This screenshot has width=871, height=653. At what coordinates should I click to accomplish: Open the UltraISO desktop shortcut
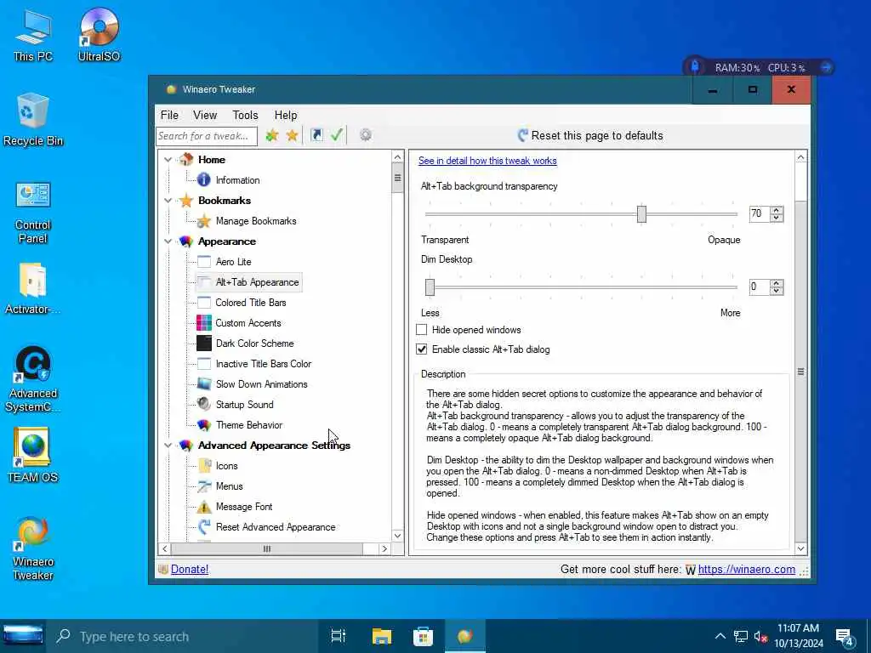99,34
